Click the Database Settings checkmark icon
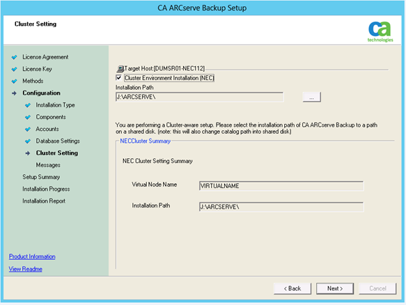The width and height of the screenshot is (406, 305). coord(28,141)
